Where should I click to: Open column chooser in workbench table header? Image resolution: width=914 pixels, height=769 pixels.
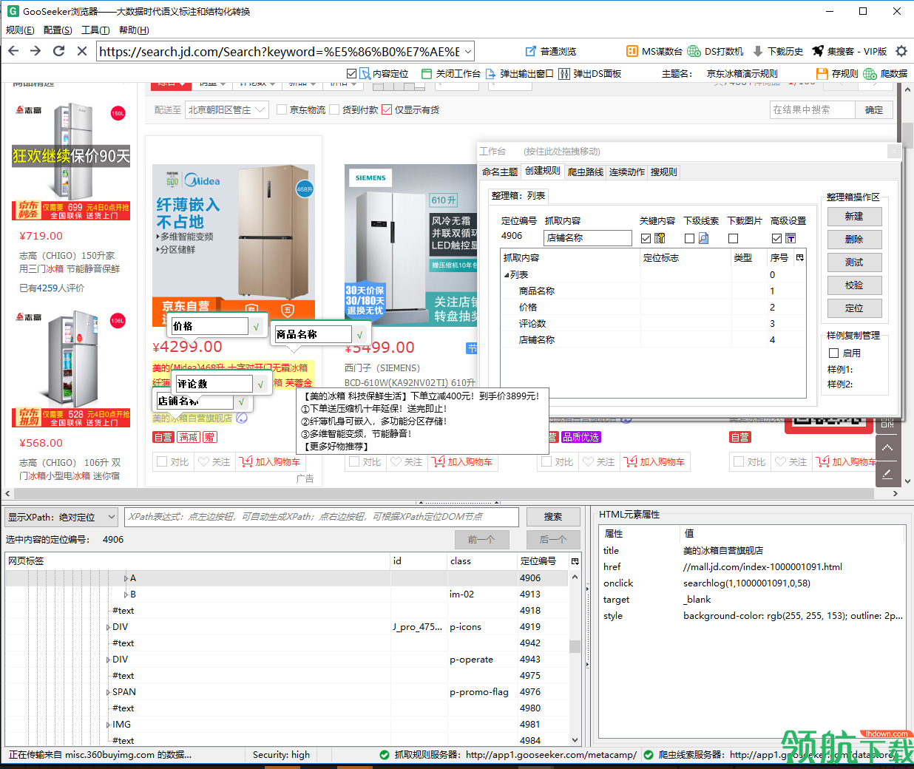coord(799,257)
